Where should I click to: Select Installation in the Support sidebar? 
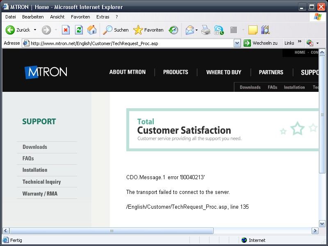point(35,170)
